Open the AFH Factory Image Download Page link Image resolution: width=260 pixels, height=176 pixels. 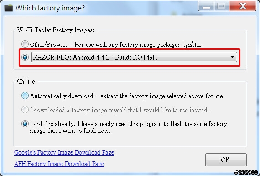pos(59,164)
